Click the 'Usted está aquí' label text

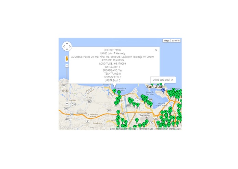tap(161, 80)
